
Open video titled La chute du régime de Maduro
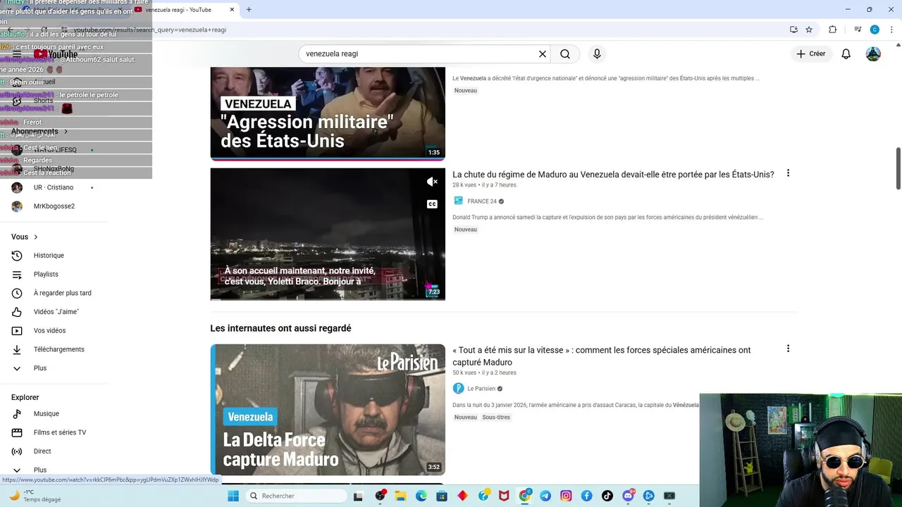613,175
